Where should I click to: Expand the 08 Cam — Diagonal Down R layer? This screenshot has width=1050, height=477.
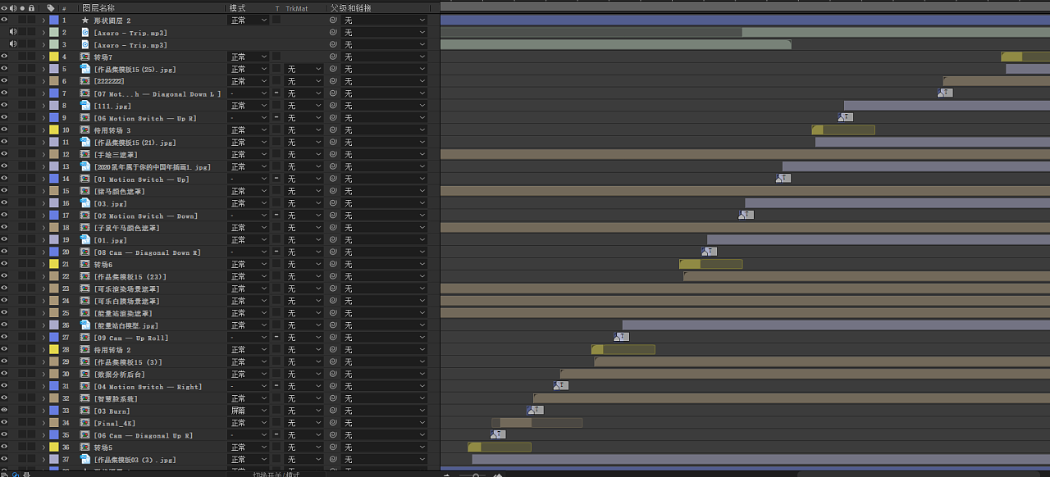[x=43, y=252]
